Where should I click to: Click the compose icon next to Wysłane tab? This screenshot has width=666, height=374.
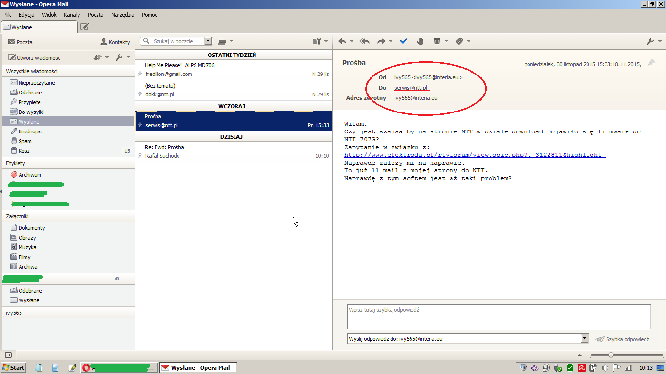(84, 27)
